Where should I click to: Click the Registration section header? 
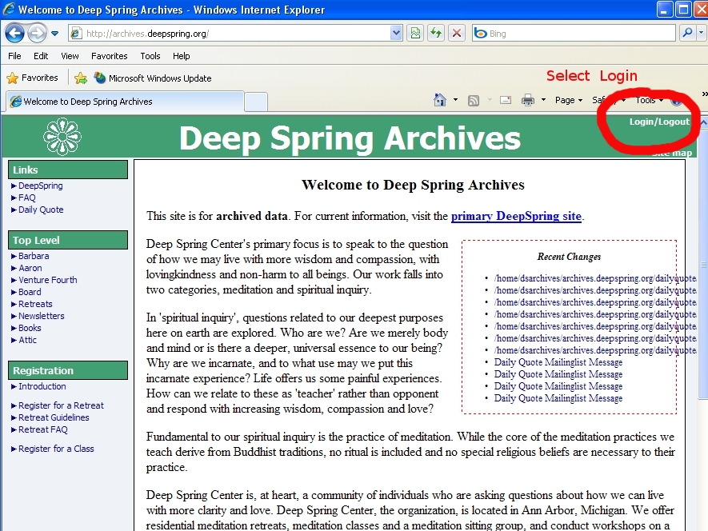click(68, 370)
